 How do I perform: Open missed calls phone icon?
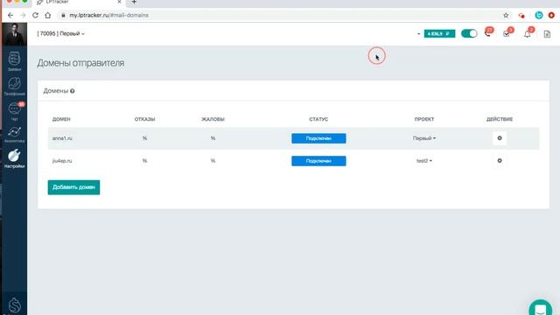(x=487, y=33)
